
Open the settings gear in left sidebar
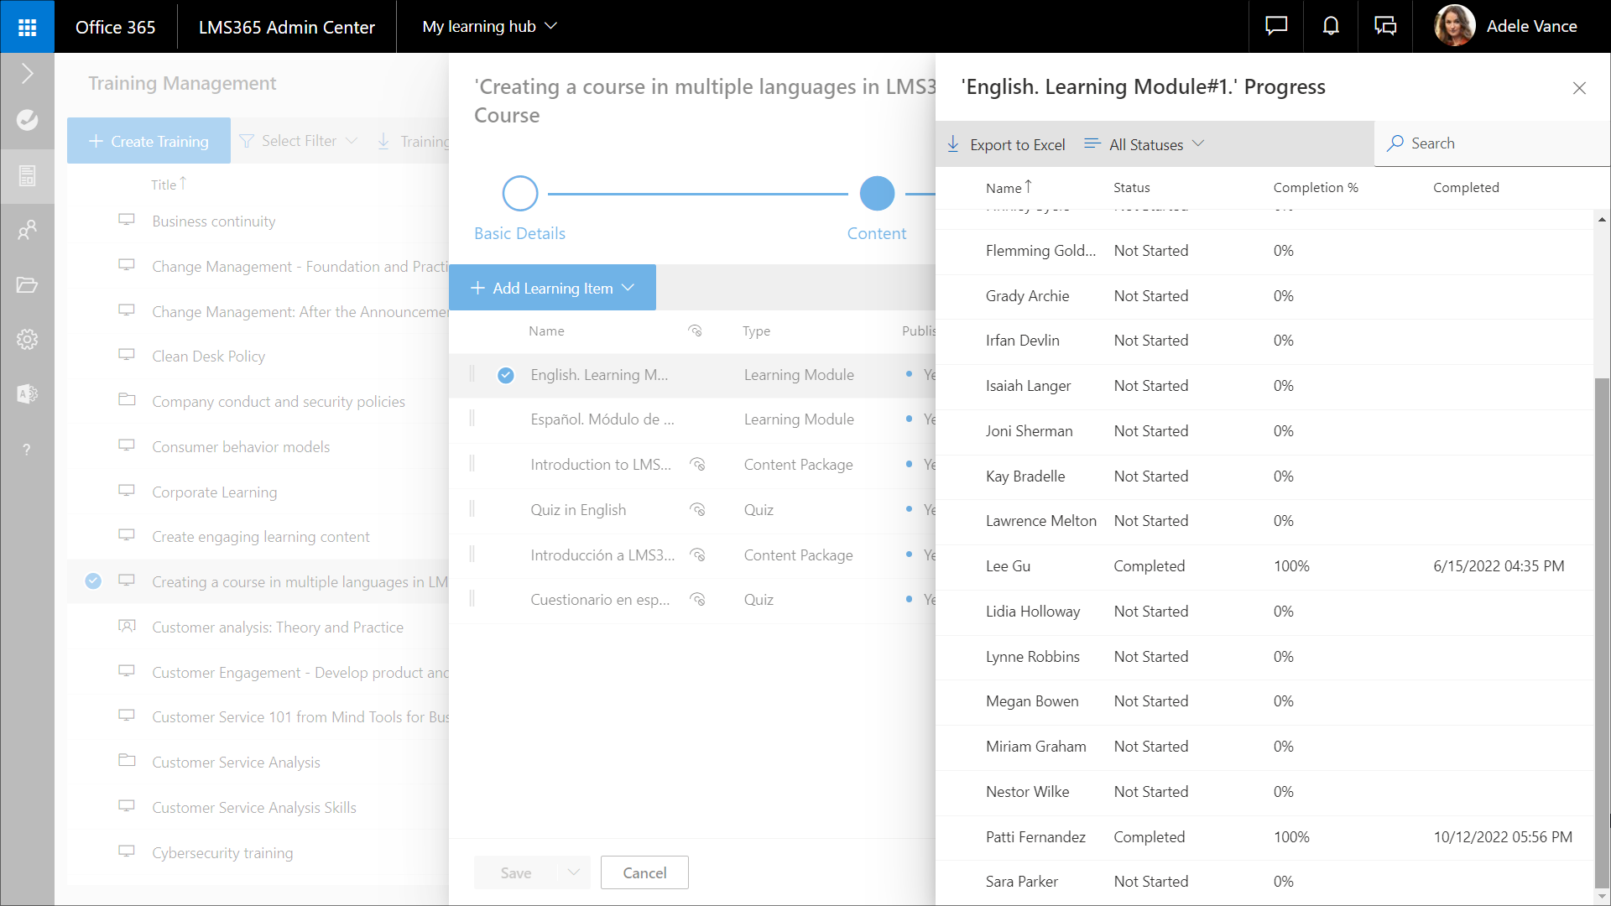click(x=27, y=340)
